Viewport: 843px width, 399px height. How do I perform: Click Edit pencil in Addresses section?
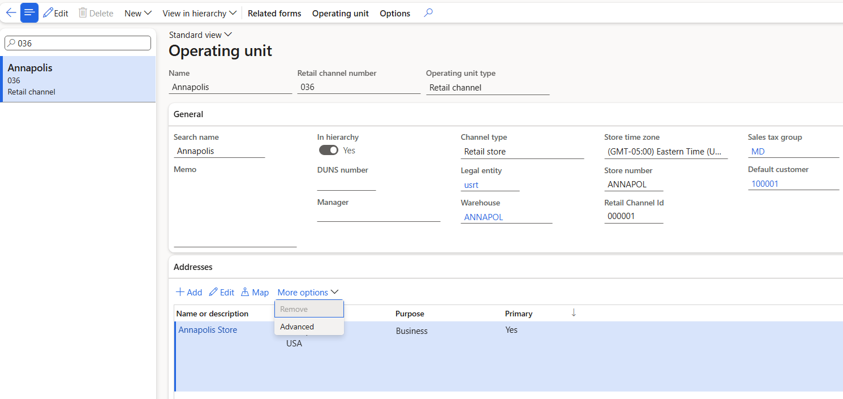point(221,292)
